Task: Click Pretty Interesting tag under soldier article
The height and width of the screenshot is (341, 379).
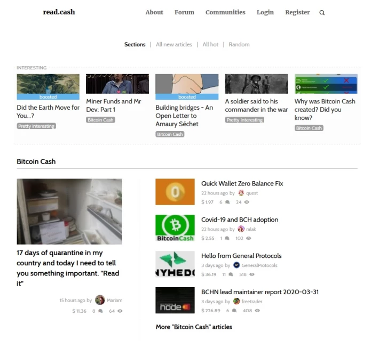Action: click(x=244, y=120)
